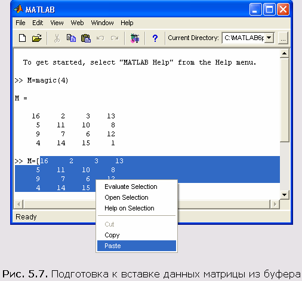Open the View menu

(x=57, y=23)
